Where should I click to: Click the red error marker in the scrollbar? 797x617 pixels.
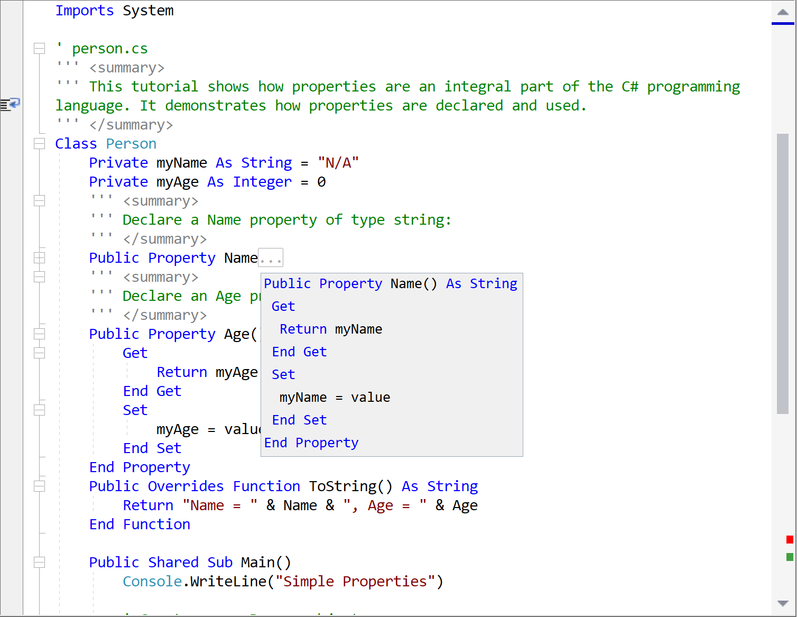[790, 539]
